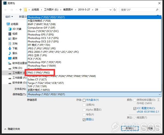This screenshot has width=164, height=135.
Task: Choose Targa format option
Action: pos(94,83)
